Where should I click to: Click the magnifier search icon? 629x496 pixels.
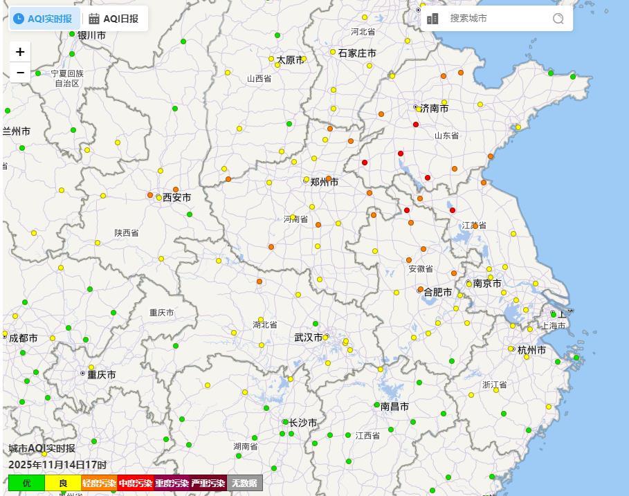tap(557, 19)
